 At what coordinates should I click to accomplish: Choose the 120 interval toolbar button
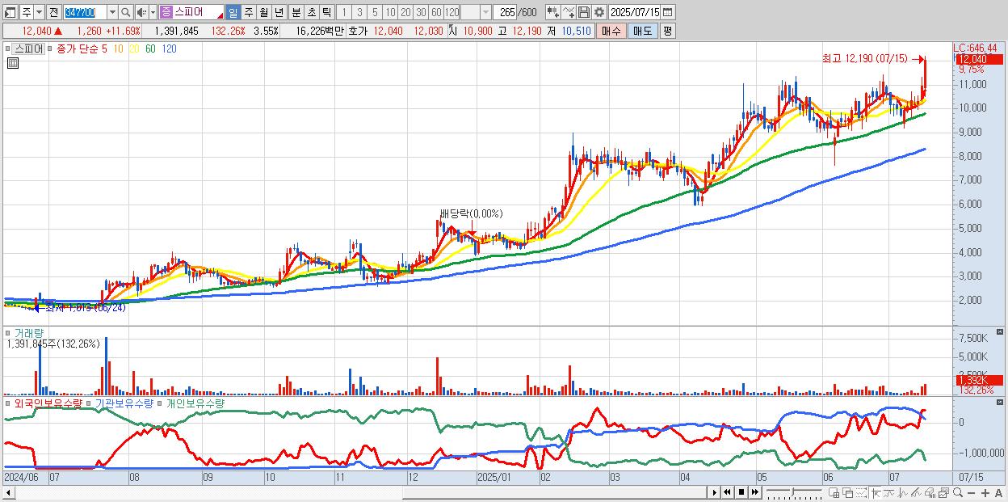(451, 12)
